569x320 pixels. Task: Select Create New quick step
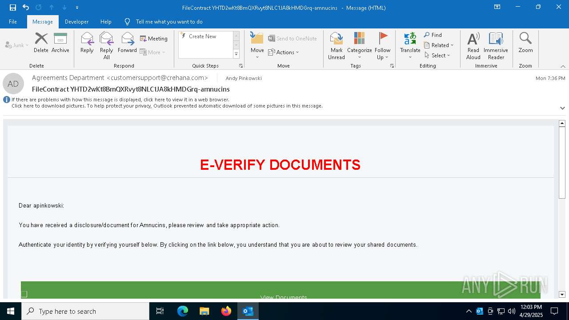[202, 36]
